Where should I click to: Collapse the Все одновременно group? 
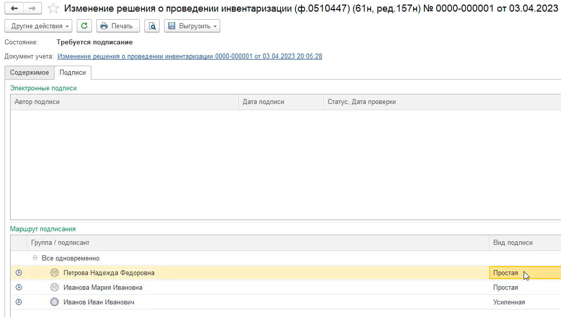[x=35, y=257]
